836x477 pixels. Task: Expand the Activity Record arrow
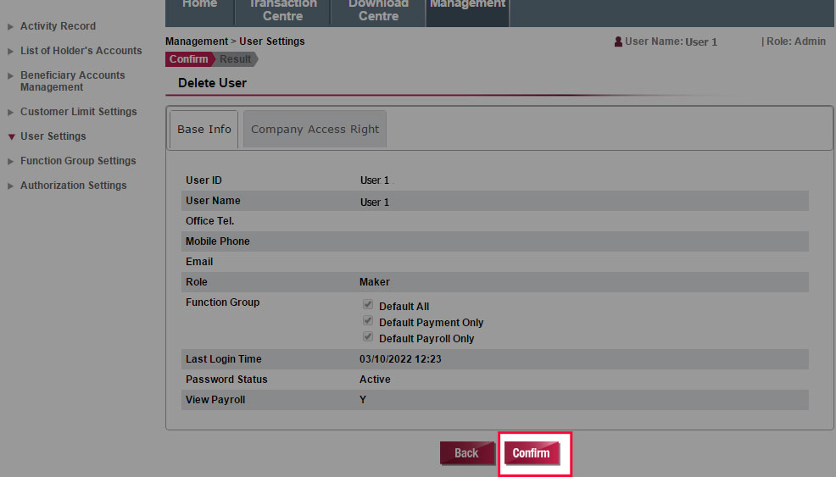click(11, 26)
